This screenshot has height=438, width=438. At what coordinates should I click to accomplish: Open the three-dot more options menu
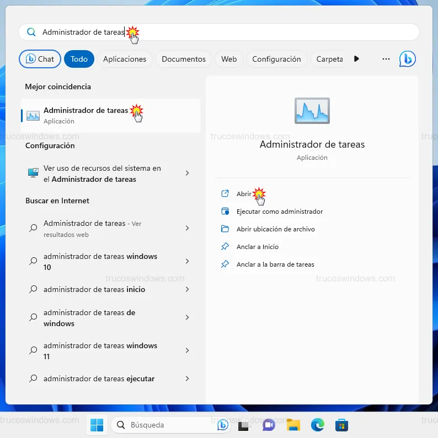coord(386,59)
